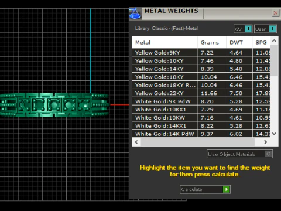Select the Yellow Gold:10KY row
The width and height of the screenshot is (281, 211).
(x=201, y=61)
